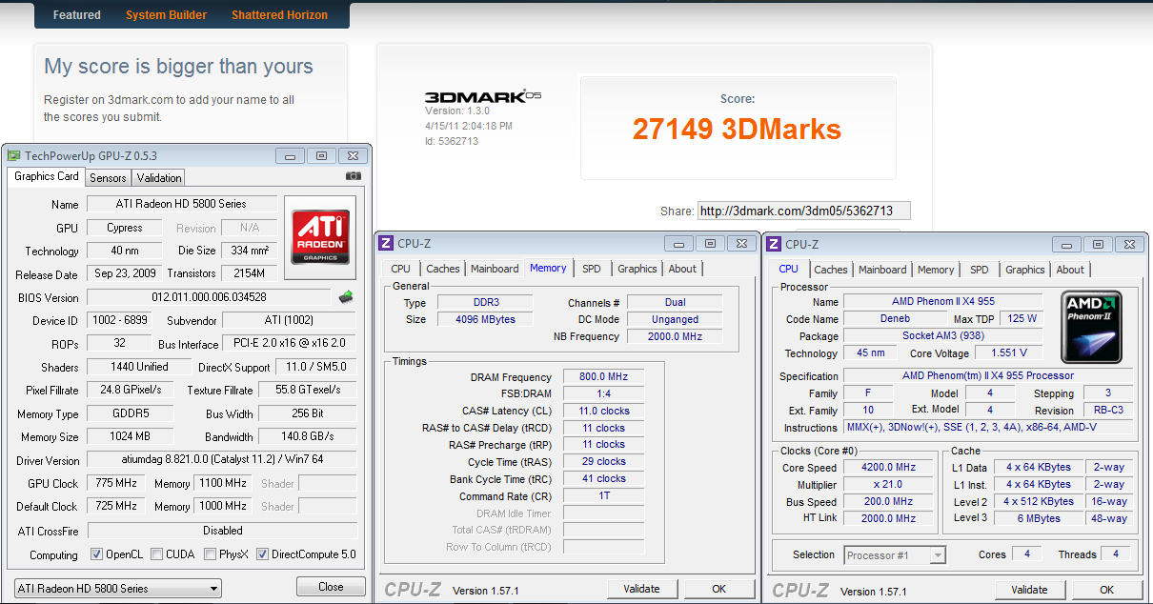1153x604 pixels.
Task: Click the Bank Cycle Time 41 clocks value
Action: [x=604, y=478]
